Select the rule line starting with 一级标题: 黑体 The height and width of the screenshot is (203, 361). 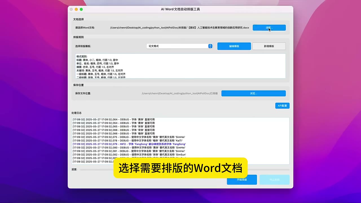(101, 74)
